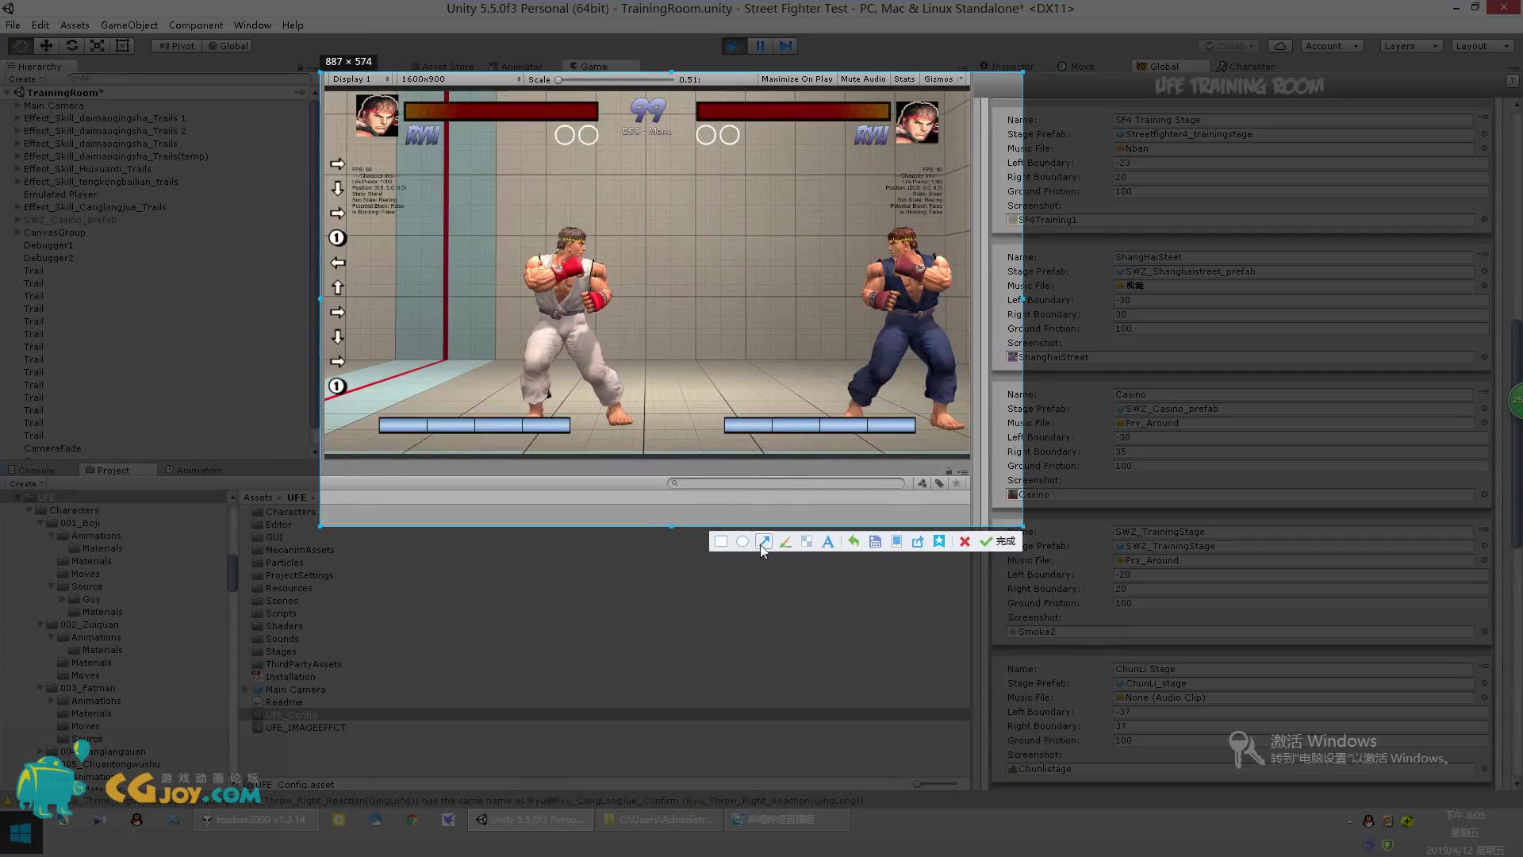Screen dimensions: 1523x857
Task: Switch to the Console tab
Action: [32, 471]
